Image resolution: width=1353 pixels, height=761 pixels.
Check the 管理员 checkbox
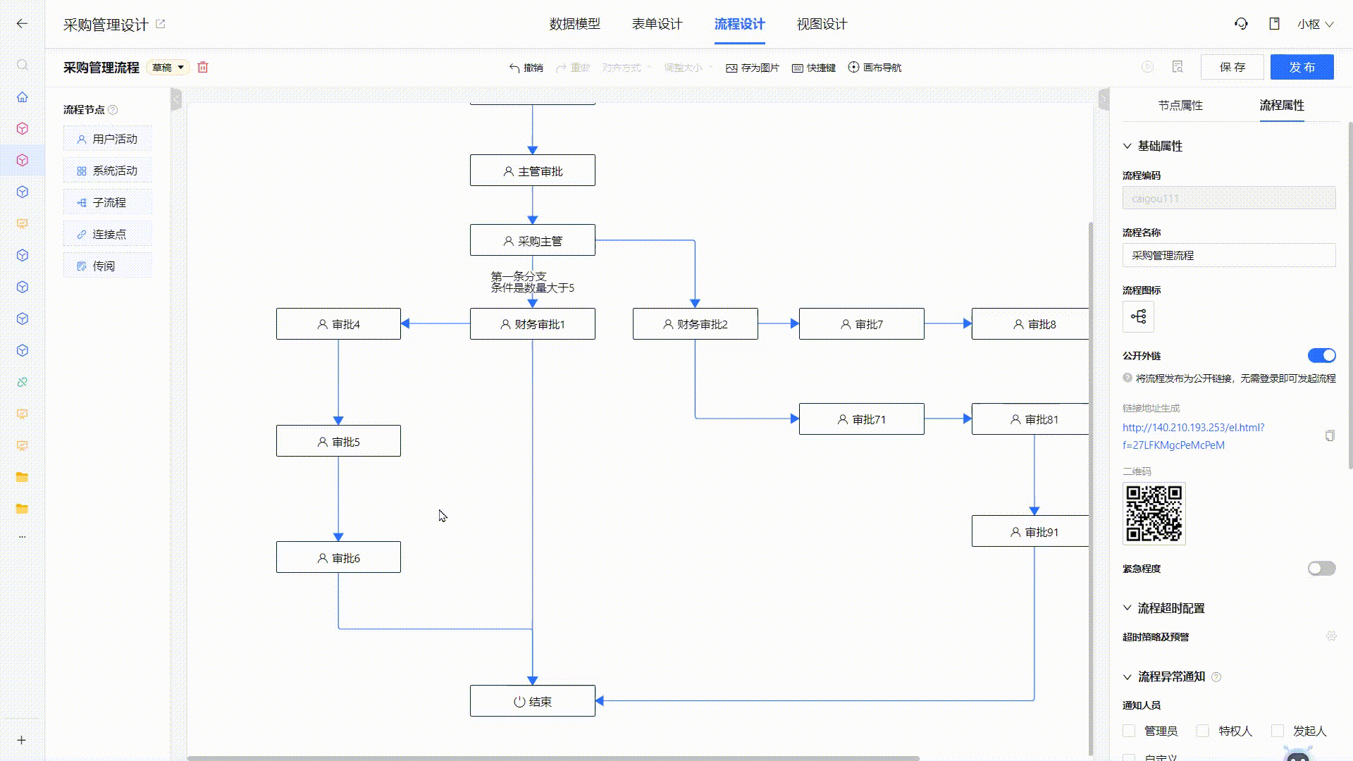[x=1129, y=731]
